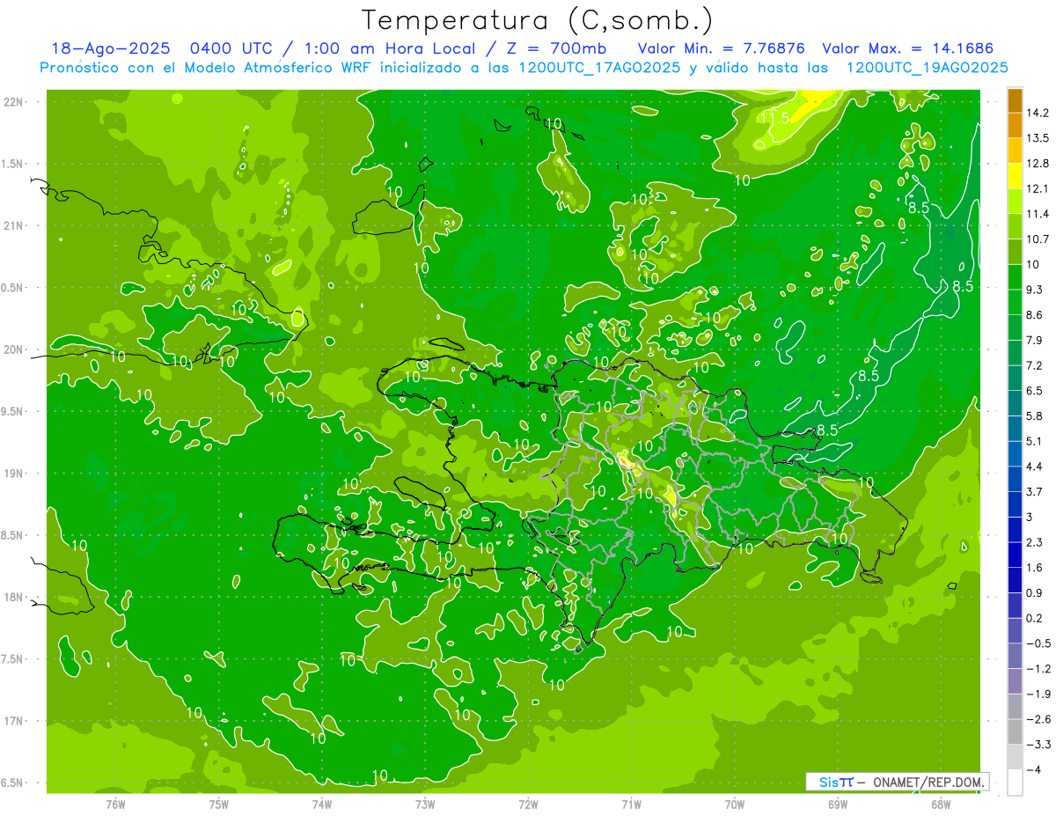Pick the white swatch below -4

tap(1015, 782)
